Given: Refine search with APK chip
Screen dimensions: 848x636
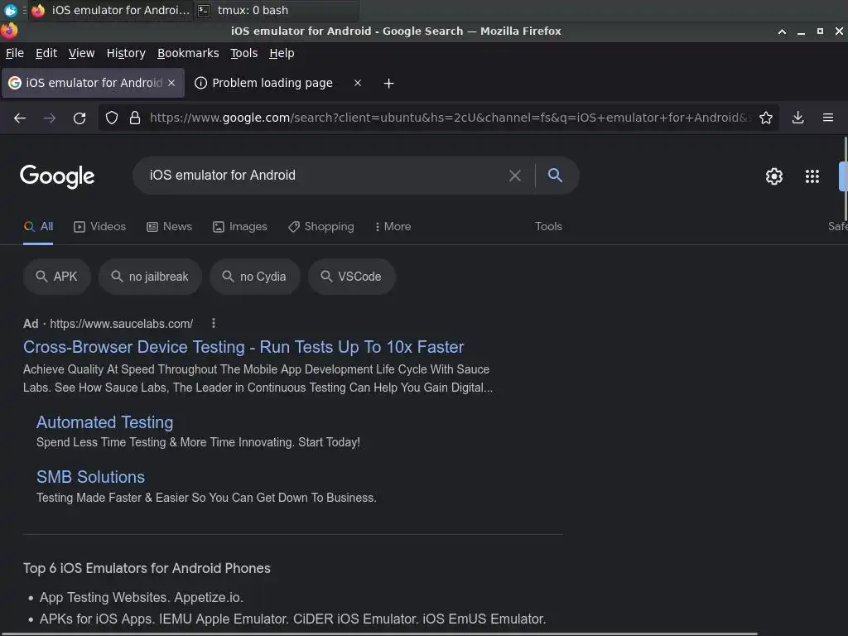Looking at the screenshot, I should click(x=57, y=277).
